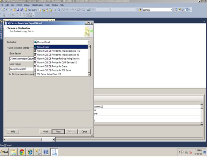Open the Activity Monitor icon dropdown arrow
Image resolution: width=207 pixels, height=157 pixels.
point(189,10)
